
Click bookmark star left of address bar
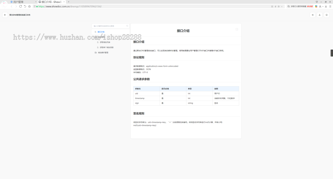tap(29, 6)
